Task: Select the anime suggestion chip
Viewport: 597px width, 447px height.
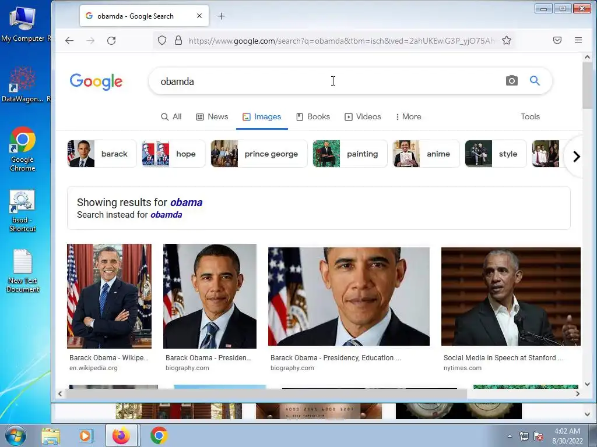Action: tap(426, 154)
